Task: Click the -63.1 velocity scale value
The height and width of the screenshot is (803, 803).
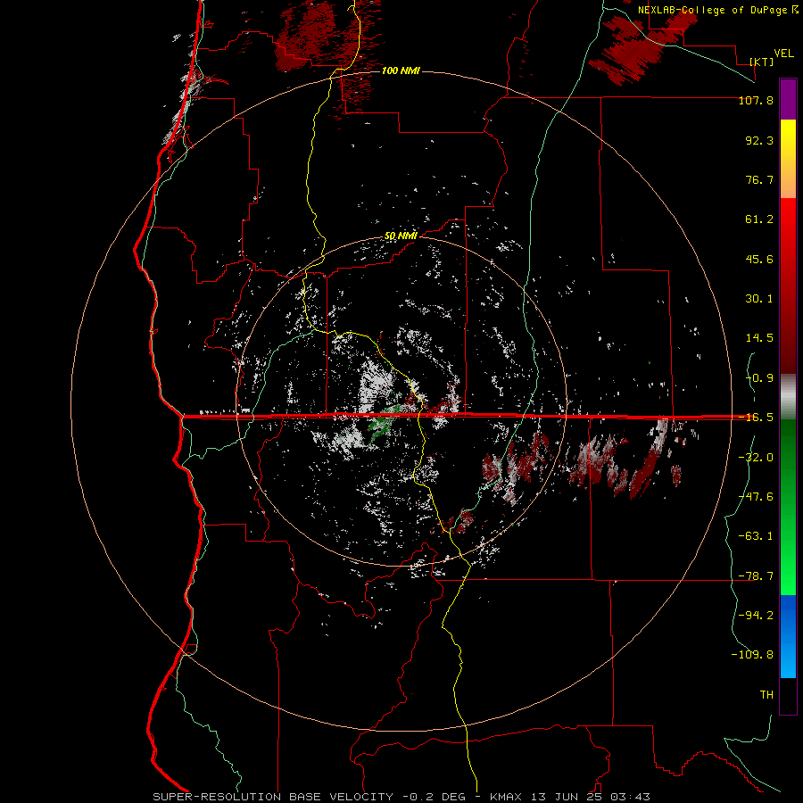Action: 756,536
